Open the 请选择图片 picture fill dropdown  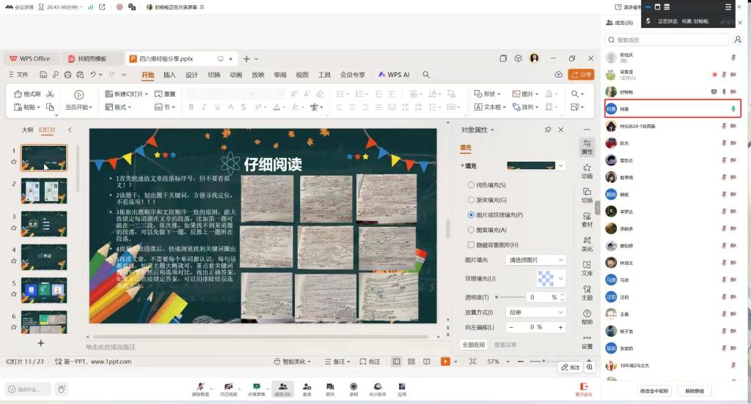536,260
